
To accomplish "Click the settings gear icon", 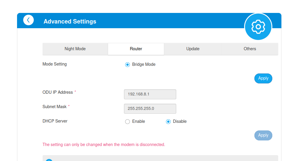I will [x=258, y=26].
